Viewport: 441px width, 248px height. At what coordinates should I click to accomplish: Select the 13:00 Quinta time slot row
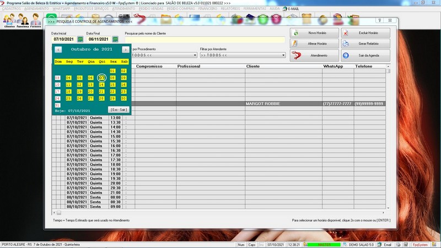[x=218, y=118]
